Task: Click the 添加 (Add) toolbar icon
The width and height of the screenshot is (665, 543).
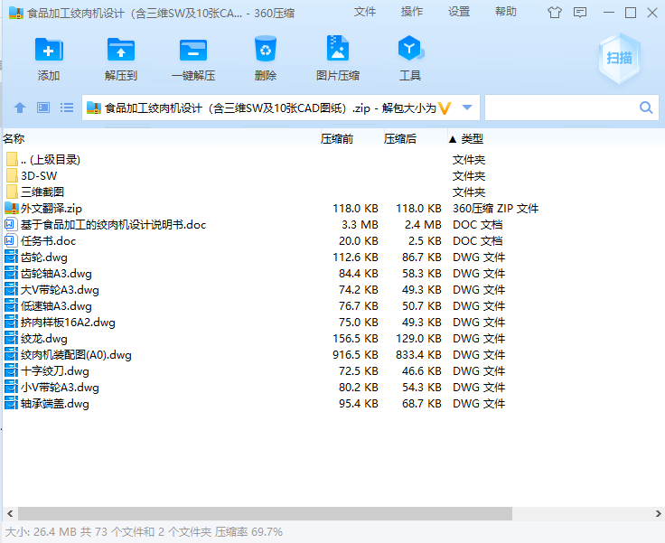Action: coord(49,50)
